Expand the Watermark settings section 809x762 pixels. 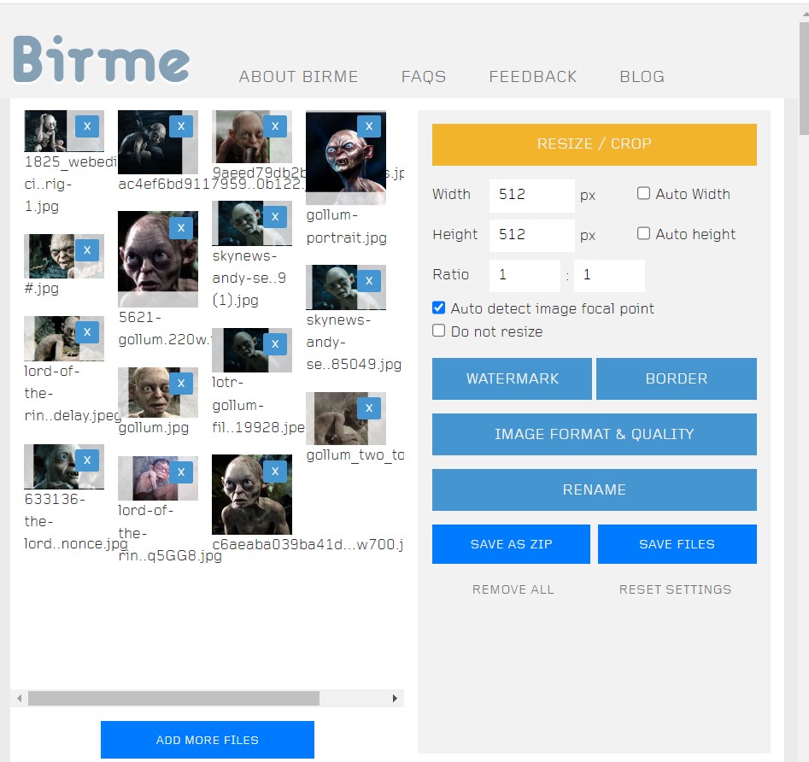(512, 378)
